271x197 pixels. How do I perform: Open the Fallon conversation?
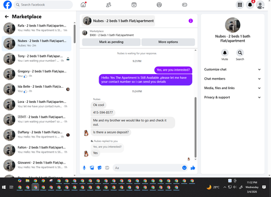37,150
